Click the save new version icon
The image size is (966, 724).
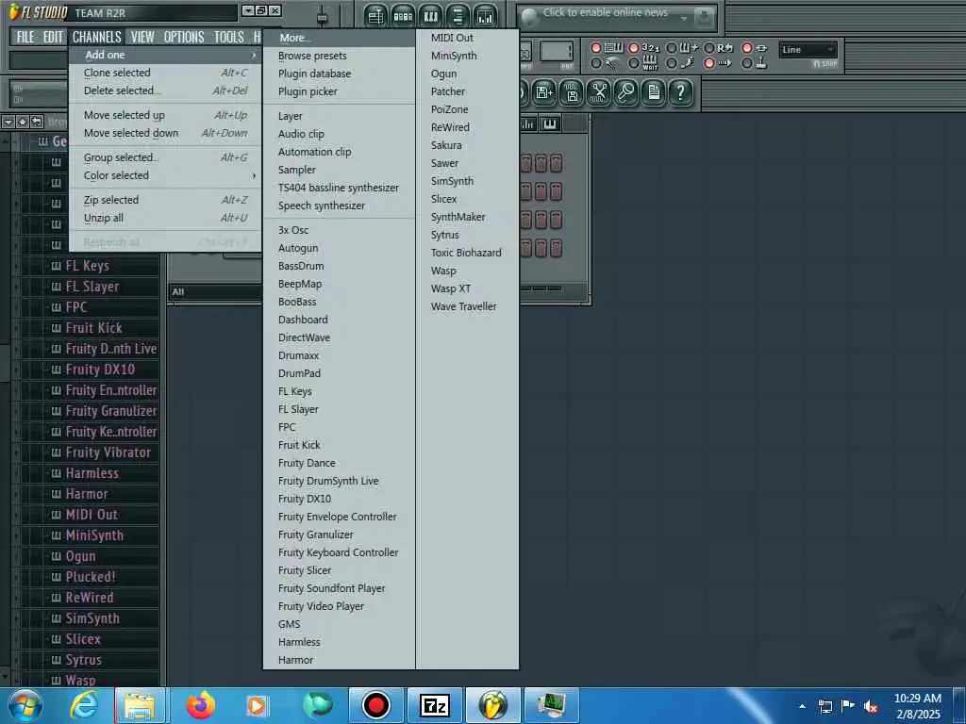point(544,93)
